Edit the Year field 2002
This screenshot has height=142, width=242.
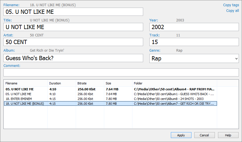[x=194, y=27]
